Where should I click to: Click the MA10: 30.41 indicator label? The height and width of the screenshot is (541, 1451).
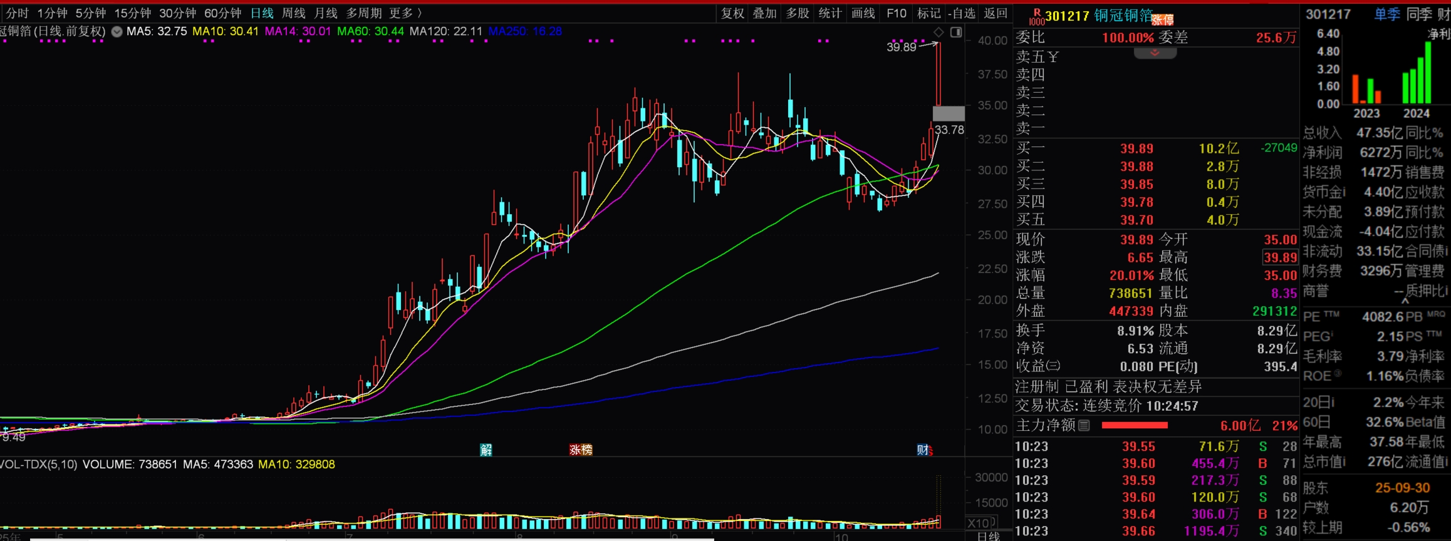point(226,31)
